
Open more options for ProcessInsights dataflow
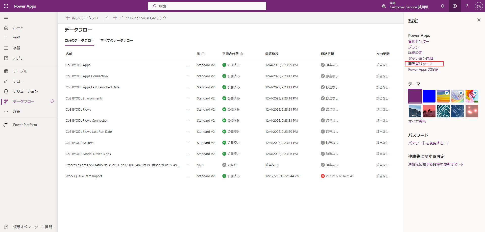(188, 165)
